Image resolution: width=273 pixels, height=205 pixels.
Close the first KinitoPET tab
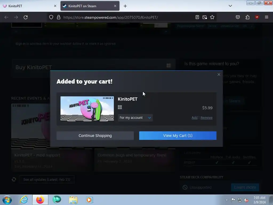[x=55, y=6]
